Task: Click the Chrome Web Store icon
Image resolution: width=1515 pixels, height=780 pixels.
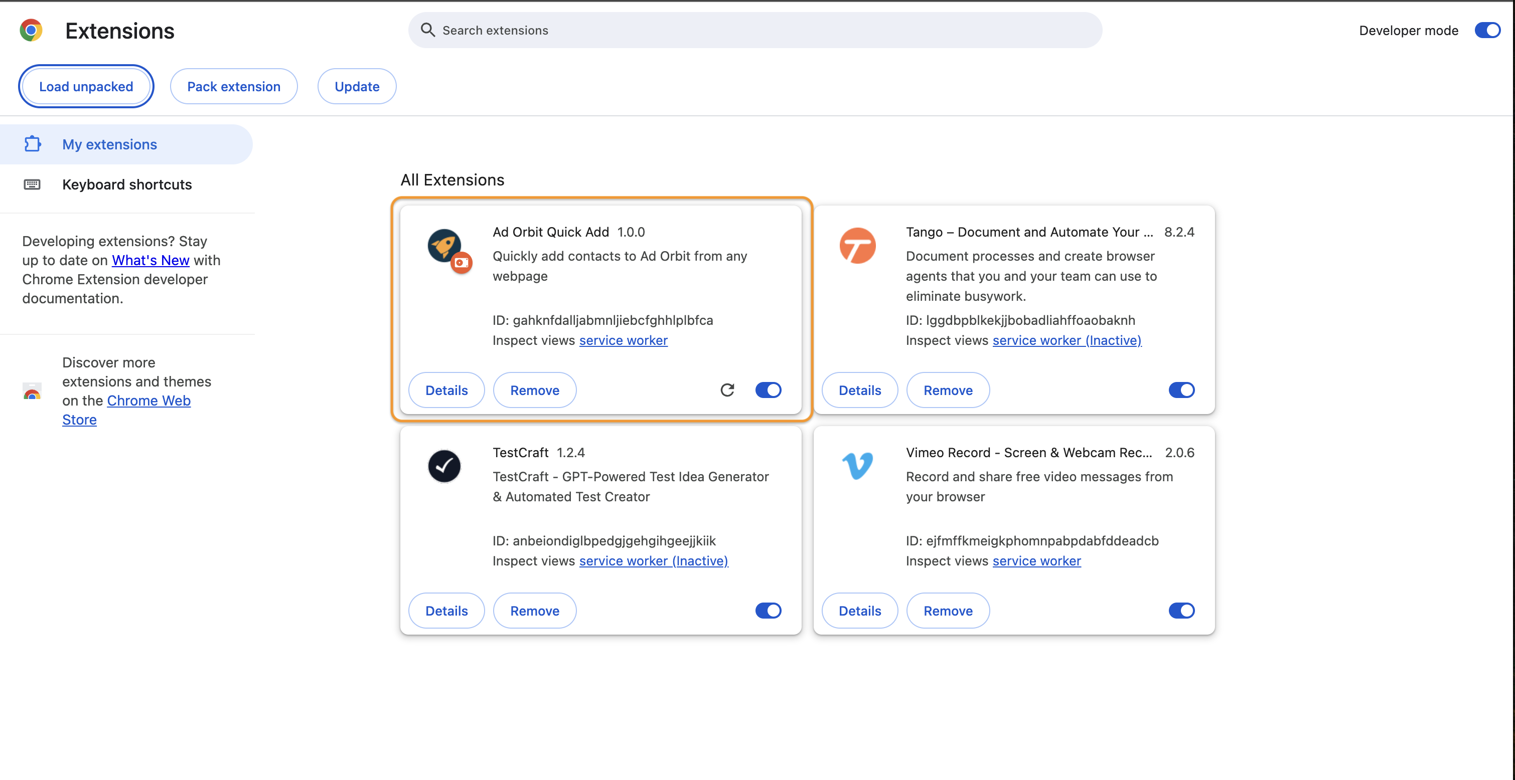Action: pyautogui.click(x=32, y=392)
